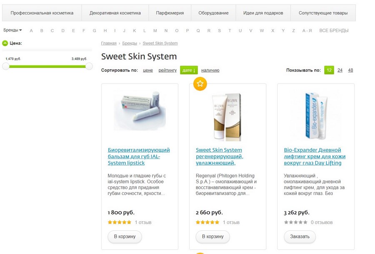Filter brands by letter A

pos(31,31)
